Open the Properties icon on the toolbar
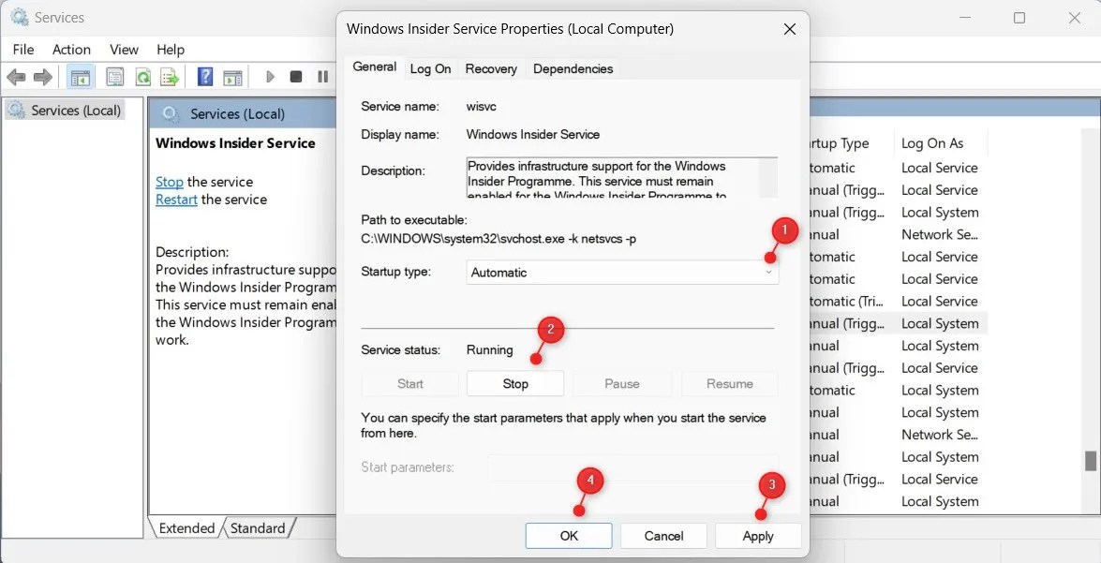This screenshot has width=1101, height=563. pyautogui.click(x=114, y=77)
